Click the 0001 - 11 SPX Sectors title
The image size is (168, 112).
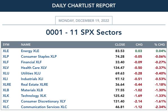(84, 32)
